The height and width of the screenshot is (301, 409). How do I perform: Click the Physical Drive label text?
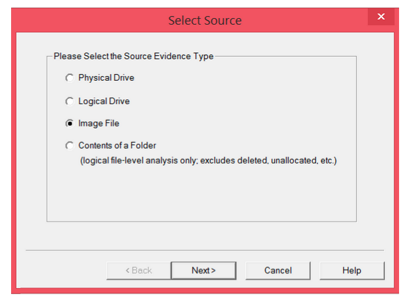106,78
